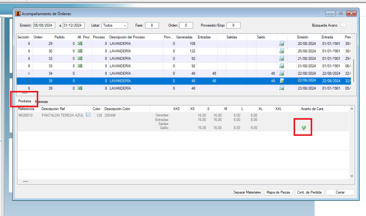Click the Saldo column header
The height and width of the screenshot is (216, 366).
pos(266,37)
